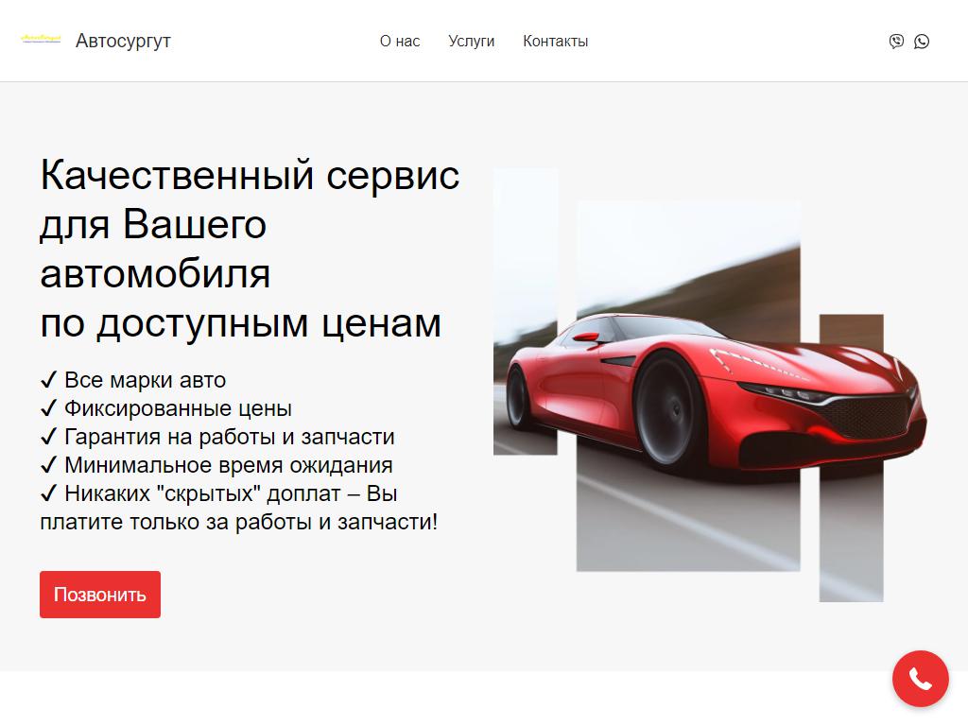Click the checkmark beside "Фиксированные цены"
This screenshot has height=726, width=968.
click(x=49, y=408)
